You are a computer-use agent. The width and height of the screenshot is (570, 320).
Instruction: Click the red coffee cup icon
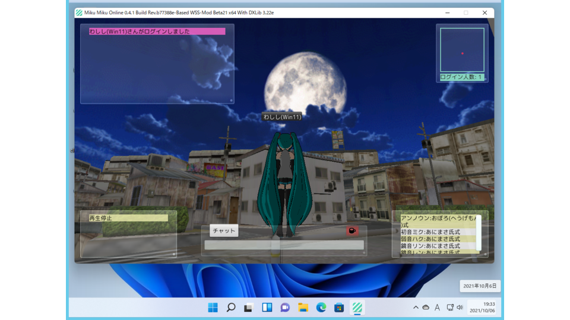(x=352, y=231)
